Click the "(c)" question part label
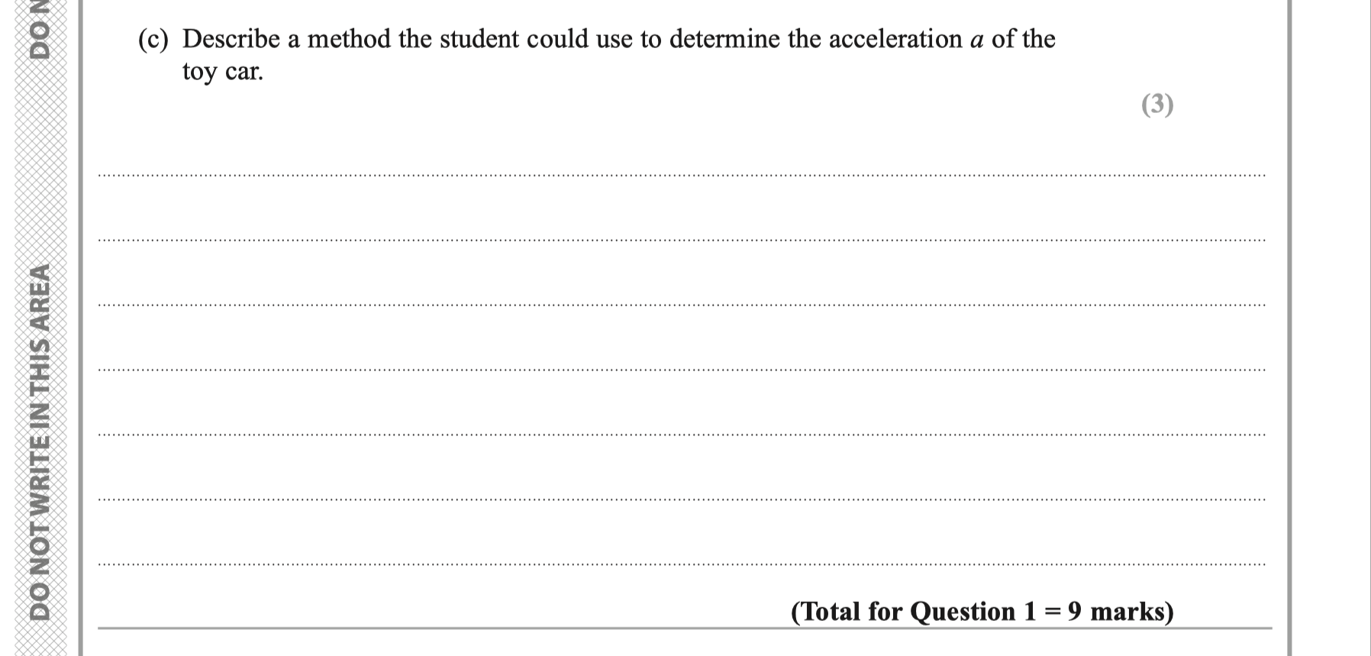Viewport: 1371px width, 656px height. pos(153,39)
